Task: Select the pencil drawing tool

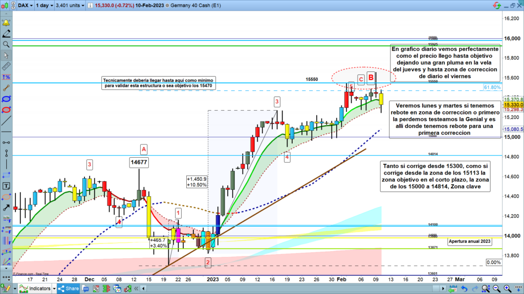Action: (6, 34)
